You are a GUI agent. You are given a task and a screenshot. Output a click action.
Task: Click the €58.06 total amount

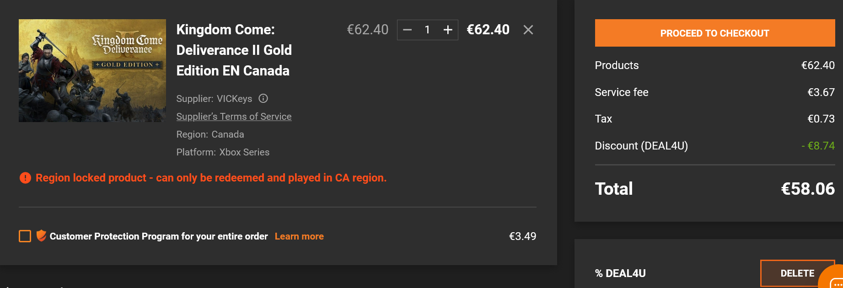[x=808, y=189]
